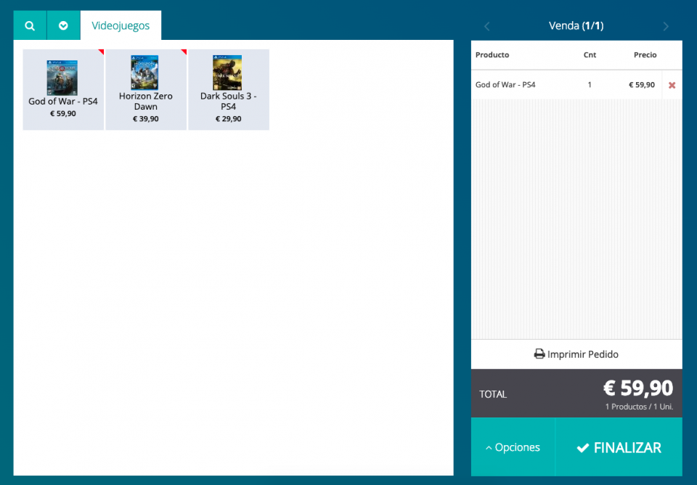Expand the Opciones menu
This screenshot has width=697, height=485.
(x=513, y=447)
